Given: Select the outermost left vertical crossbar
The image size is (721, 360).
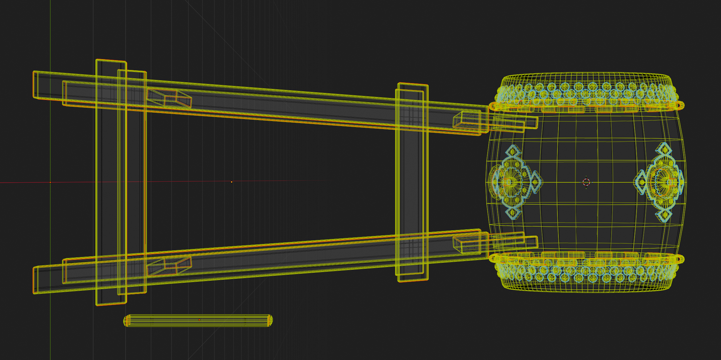Looking at the screenshot, I should pyautogui.click(x=111, y=182).
